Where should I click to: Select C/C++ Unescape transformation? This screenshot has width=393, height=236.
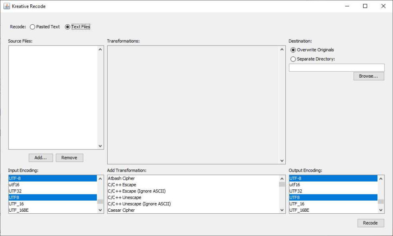[x=193, y=198]
